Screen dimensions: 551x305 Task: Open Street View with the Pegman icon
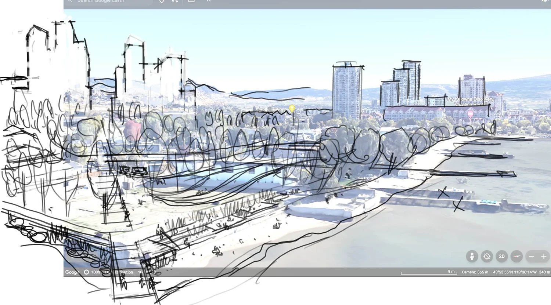(x=472, y=256)
